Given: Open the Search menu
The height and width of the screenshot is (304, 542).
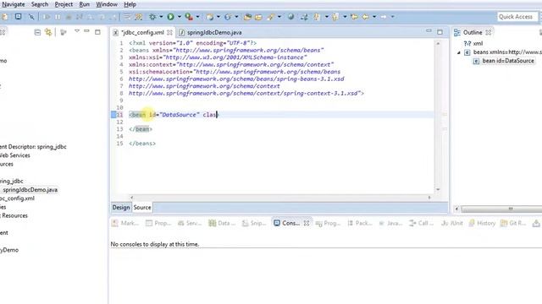Looking at the screenshot, I should tap(40, 4).
